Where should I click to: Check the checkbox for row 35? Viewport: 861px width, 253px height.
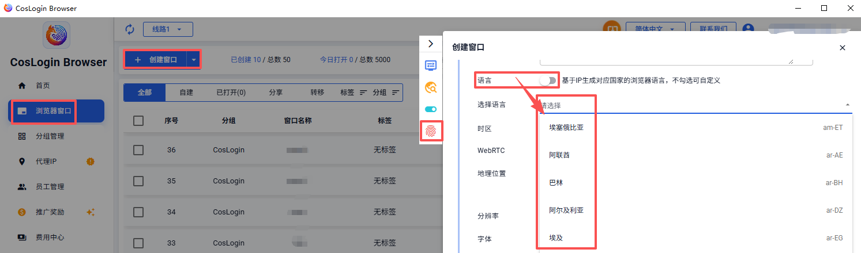point(138,181)
